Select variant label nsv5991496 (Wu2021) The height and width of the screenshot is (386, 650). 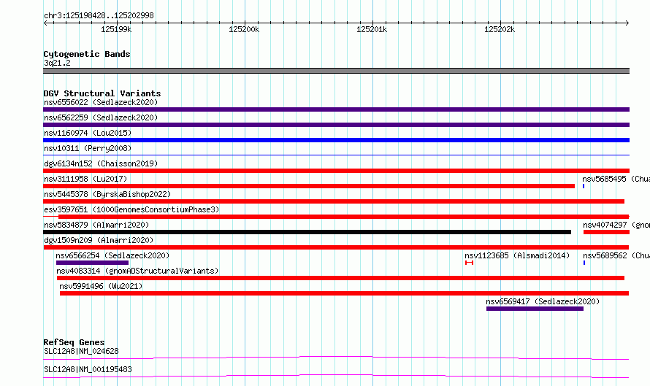[x=101, y=286]
